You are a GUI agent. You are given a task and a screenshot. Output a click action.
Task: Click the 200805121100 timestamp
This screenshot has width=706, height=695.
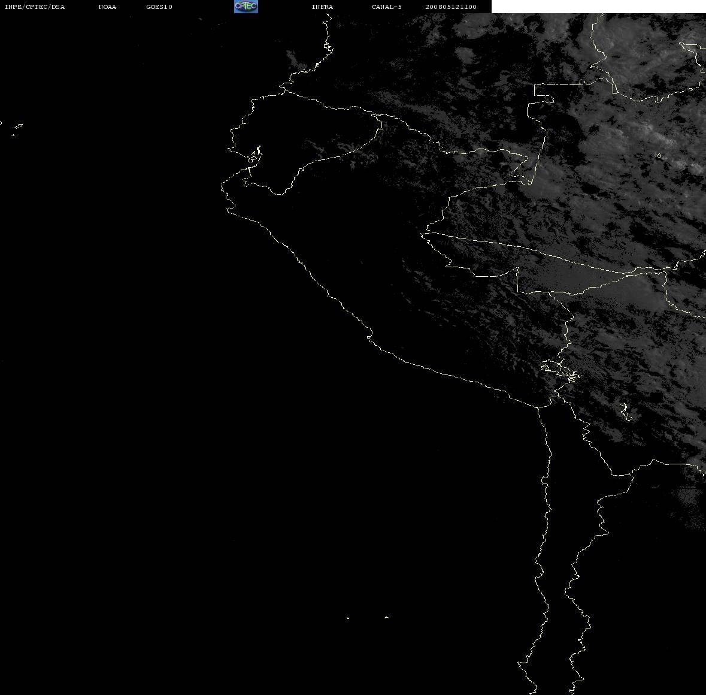click(x=451, y=7)
